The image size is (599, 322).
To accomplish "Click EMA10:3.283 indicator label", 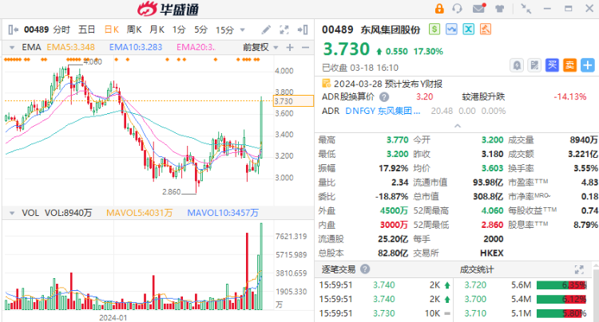I will (x=136, y=47).
